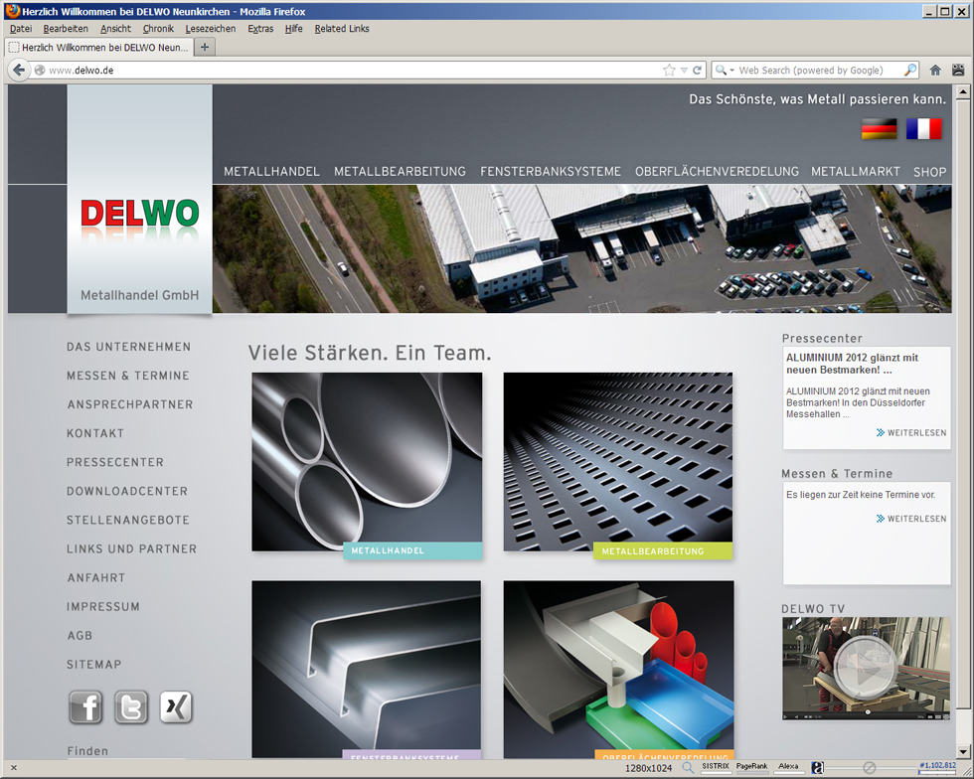Open PRESSECENTER sidebar link
Image resolution: width=974 pixels, height=779 pixels.
(x=115, y=462)
